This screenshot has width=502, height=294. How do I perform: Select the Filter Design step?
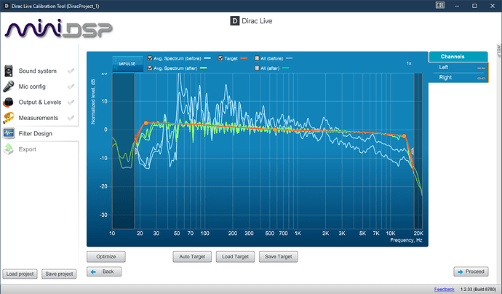[x=35, y=134]
